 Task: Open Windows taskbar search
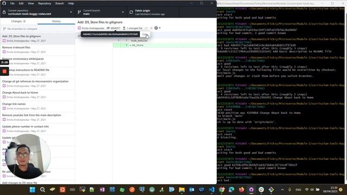[x=42, y=190]
